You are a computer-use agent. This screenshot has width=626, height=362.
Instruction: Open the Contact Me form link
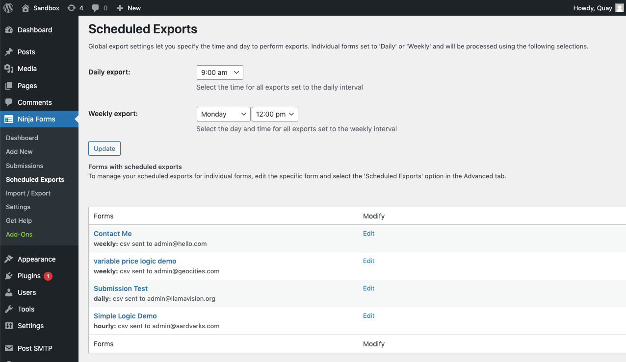(112, 234)
